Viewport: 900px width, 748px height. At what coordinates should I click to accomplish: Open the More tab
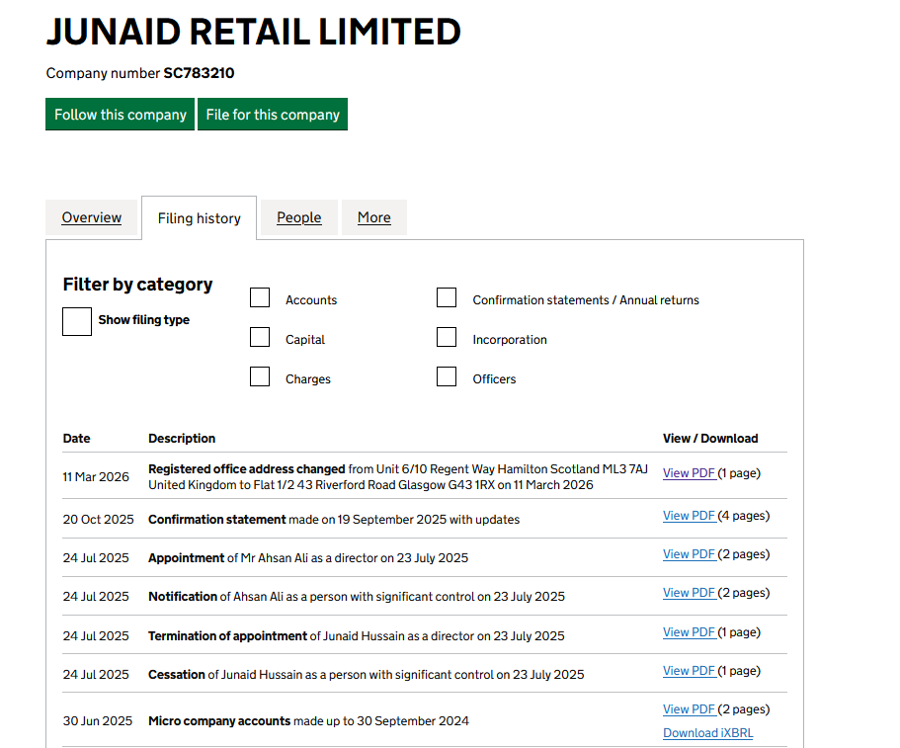pyautogui.click(x=373, y=217)
